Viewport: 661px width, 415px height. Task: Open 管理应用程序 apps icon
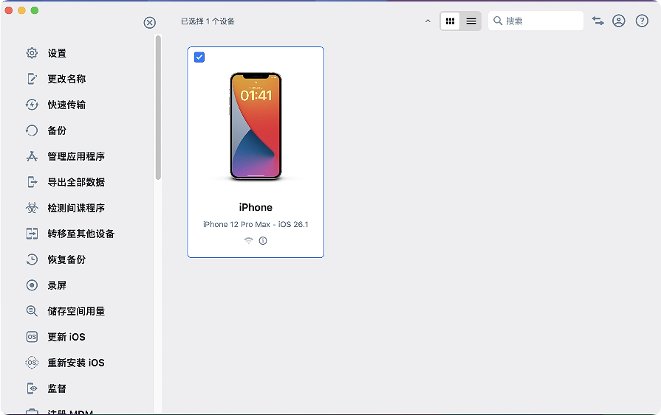[x=32, y=156]
